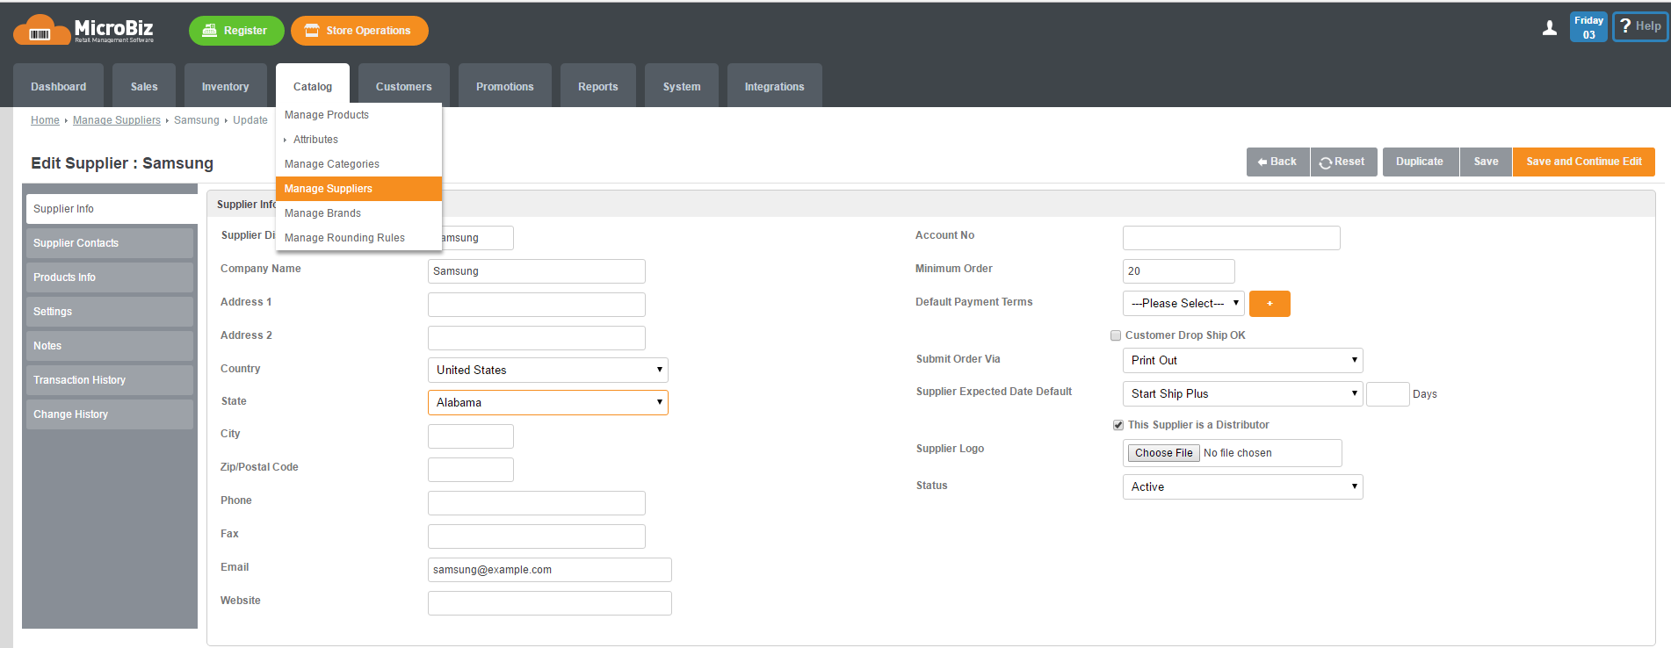
Task: Open the Register button
Action: click(x=236, y=31)
